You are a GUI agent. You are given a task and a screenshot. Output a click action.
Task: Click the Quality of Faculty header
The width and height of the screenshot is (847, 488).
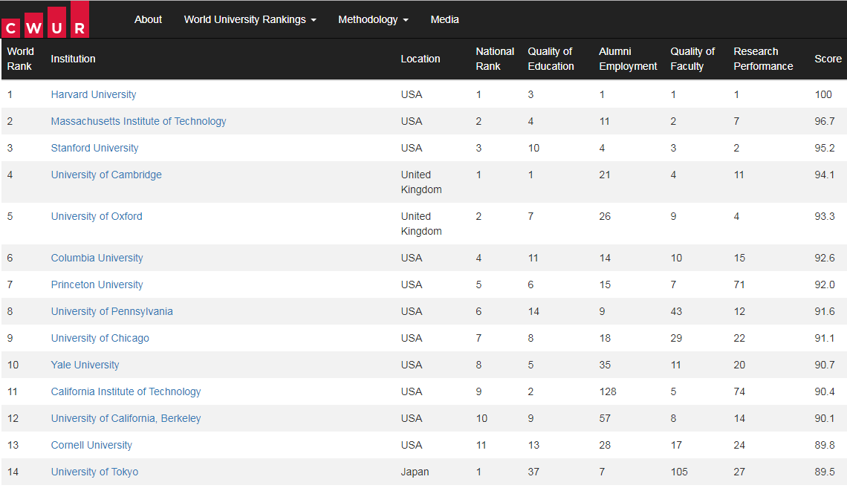click(692, 59)
